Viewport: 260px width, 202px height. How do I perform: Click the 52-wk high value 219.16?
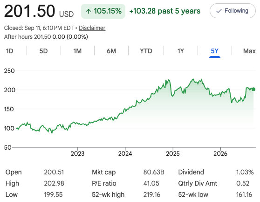(152, 195)
